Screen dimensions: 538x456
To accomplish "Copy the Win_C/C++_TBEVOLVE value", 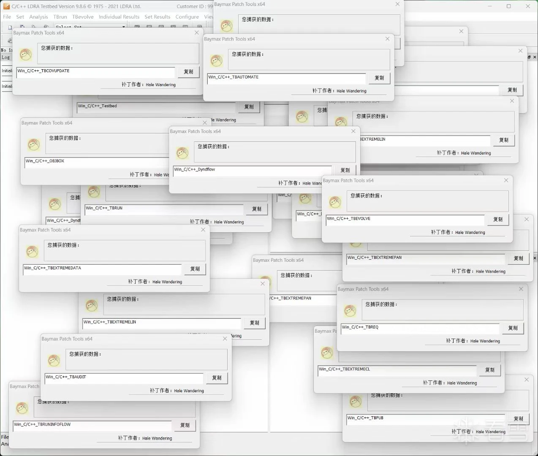I will tap(498, 220).
